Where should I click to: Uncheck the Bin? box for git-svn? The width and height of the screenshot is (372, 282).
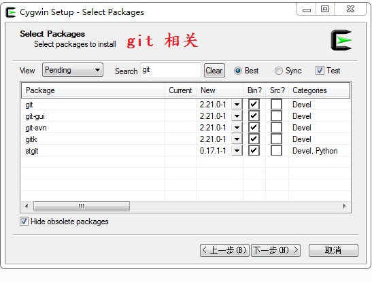point(254,127)
